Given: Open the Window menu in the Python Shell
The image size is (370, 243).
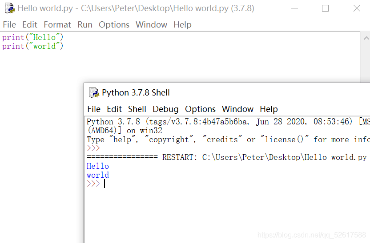Looking at the screenshot, I should [237, 109].
